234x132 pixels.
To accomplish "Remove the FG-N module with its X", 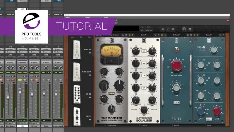I will coord(223,35).
